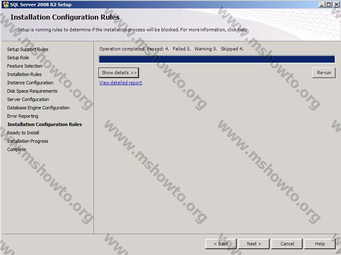Minimize the SQL Server Setup window
The width and height of the screenshot is (341, 255).
[x=322, y=5]
